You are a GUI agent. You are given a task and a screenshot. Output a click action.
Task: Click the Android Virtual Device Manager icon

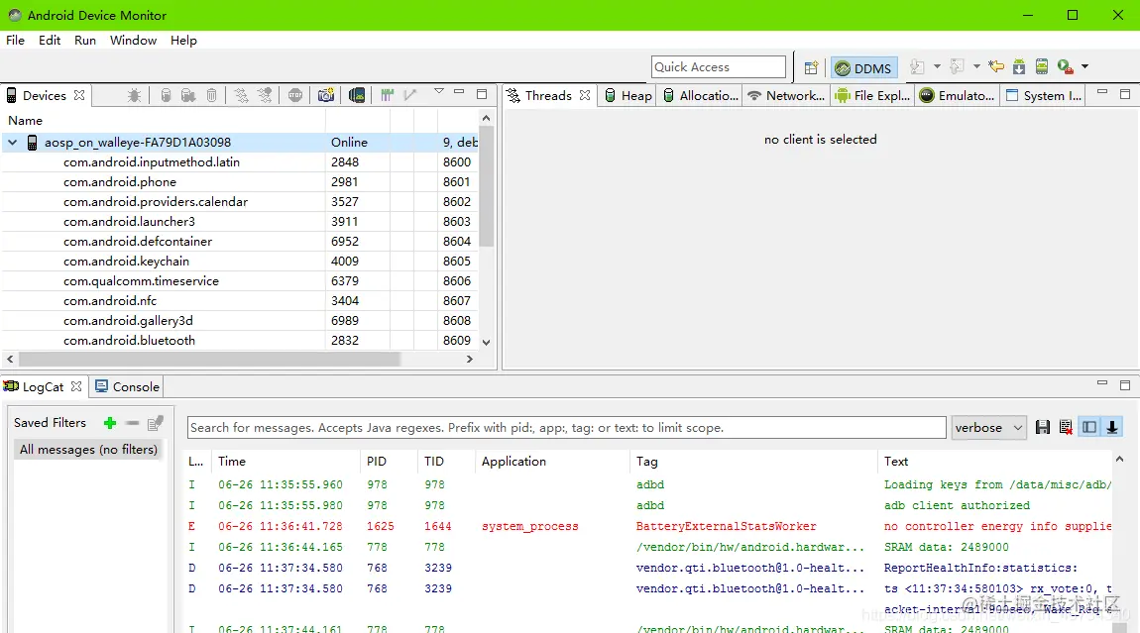coord(1042,66)
